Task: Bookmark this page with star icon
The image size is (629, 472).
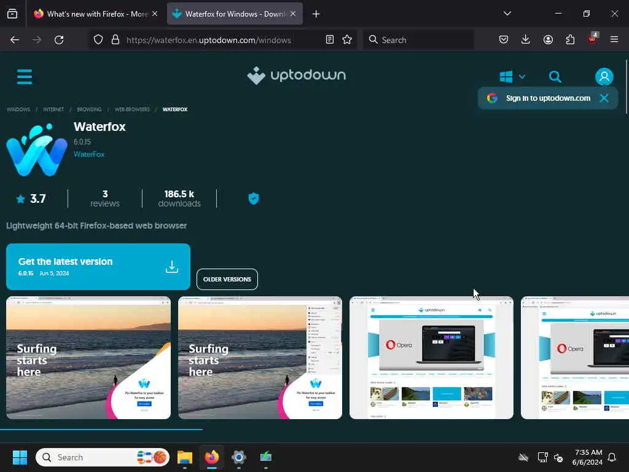Action: tap(347, 40)
